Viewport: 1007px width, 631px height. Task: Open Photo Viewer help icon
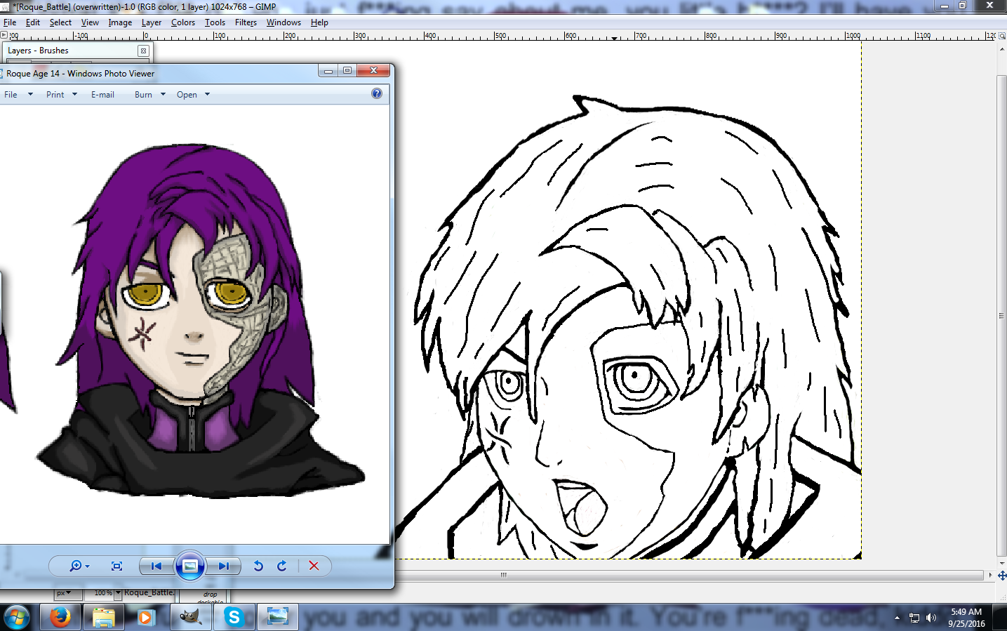tap(377, 93)
